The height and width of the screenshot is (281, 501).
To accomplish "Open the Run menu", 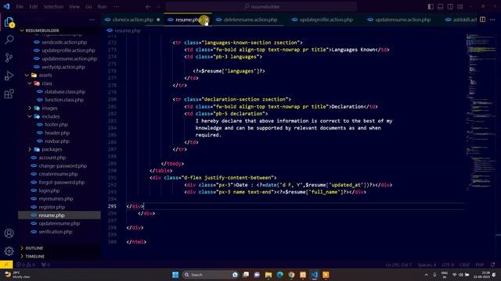I will tap(102, 7).
